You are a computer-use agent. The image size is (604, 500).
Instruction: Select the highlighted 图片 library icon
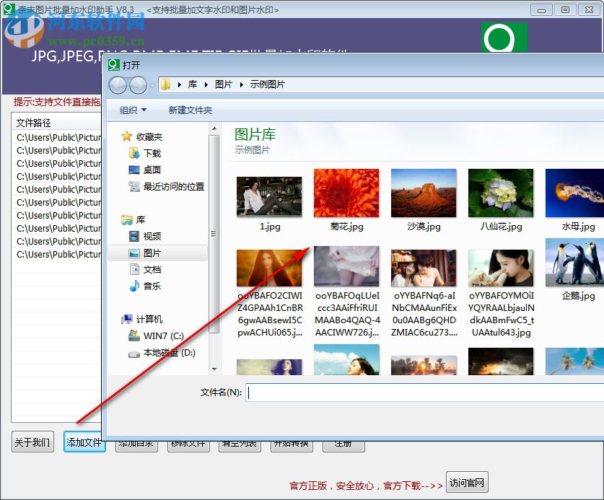point(134,253)
